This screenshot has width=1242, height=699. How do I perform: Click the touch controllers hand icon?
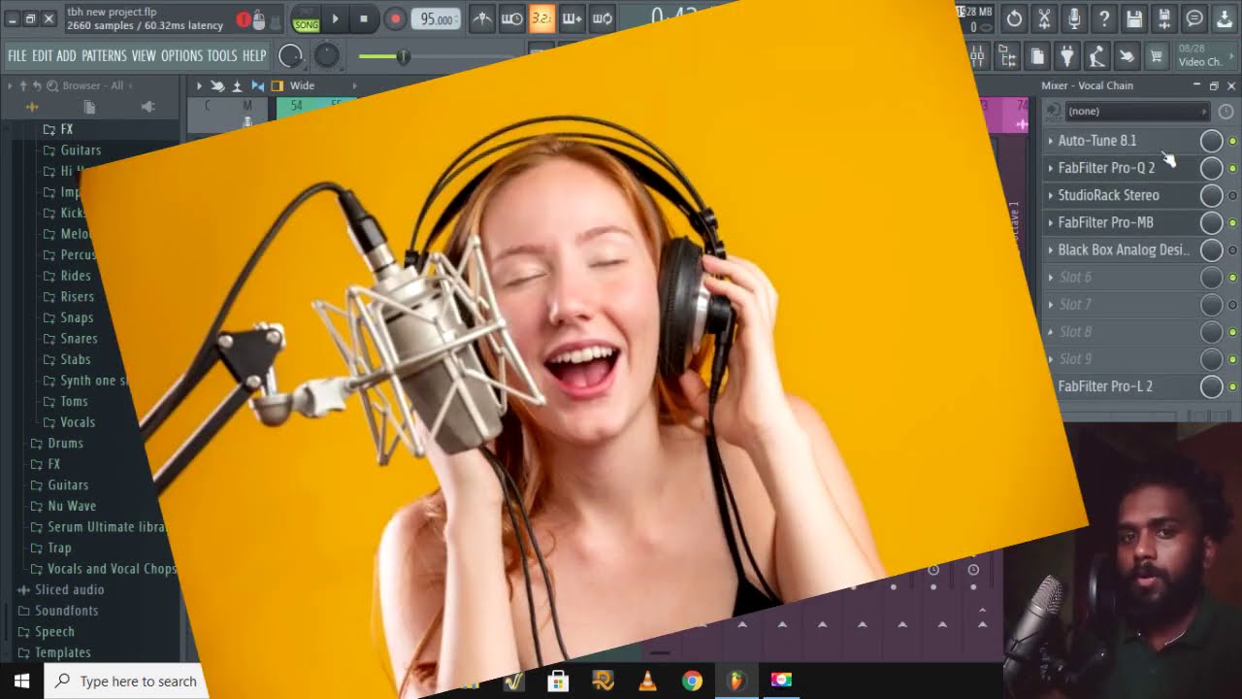pyautogui.click(x=1127, y=57)
